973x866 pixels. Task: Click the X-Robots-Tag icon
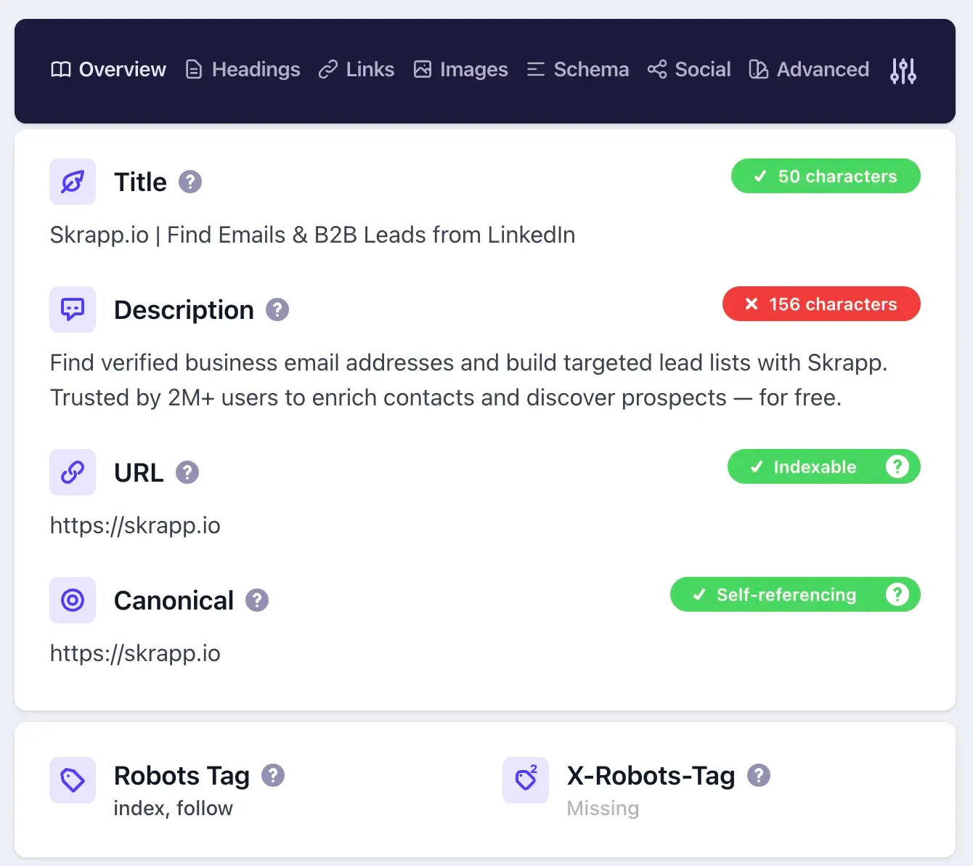click(x=525, y=780)
